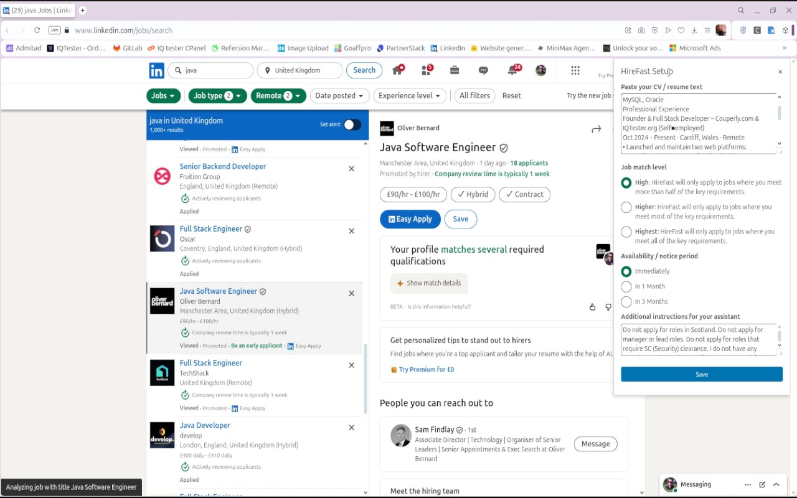Open the Microsoft Ads bookmark
Image resolution: width=797 pixels, height=498 pixels.
[695, 48]
